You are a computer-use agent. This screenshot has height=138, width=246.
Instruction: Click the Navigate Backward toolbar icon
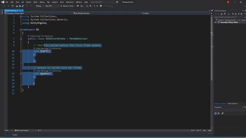4,6
